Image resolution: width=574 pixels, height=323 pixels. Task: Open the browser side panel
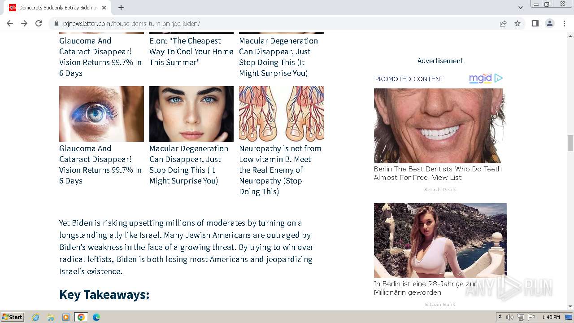tap(535, 23)
